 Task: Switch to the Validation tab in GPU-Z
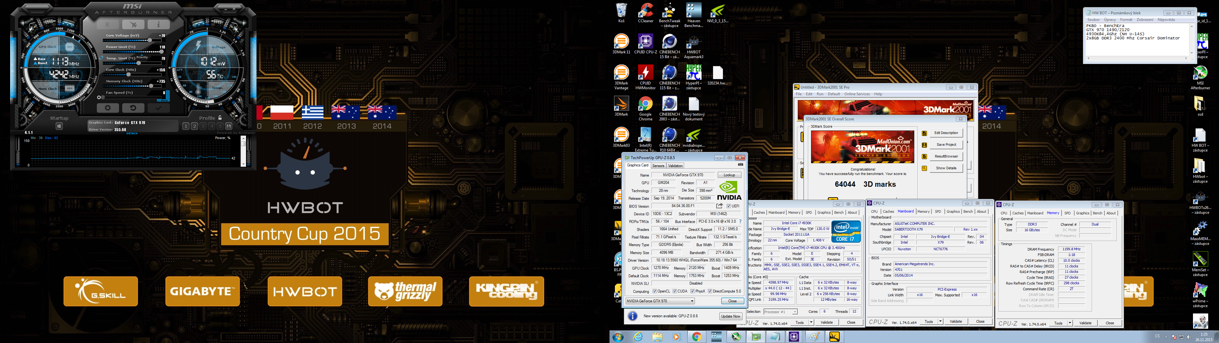click(675, 166)
